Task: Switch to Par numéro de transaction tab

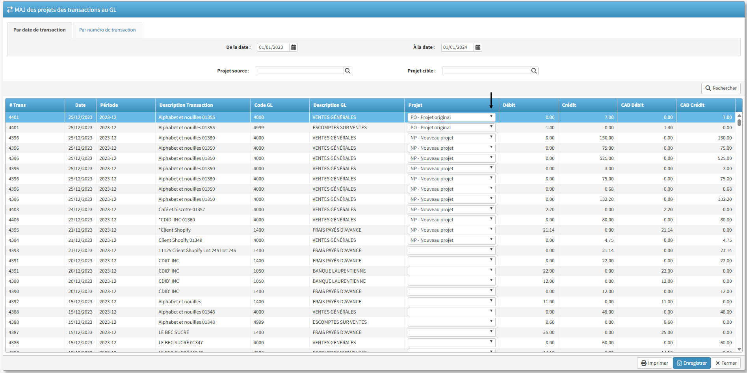Action: [x=107, y=30]
